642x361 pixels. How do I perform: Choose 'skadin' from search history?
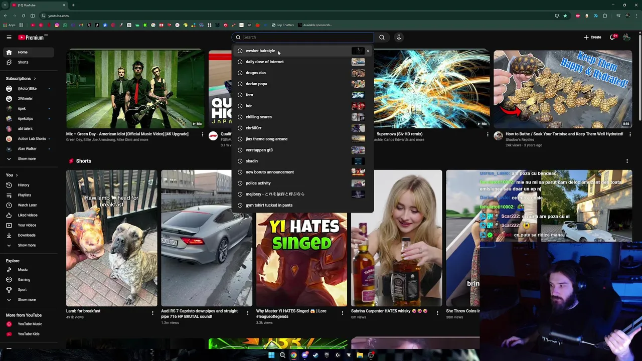303,161
